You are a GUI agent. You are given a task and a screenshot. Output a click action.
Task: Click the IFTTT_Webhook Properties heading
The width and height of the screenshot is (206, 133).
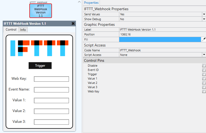point(106,9)
